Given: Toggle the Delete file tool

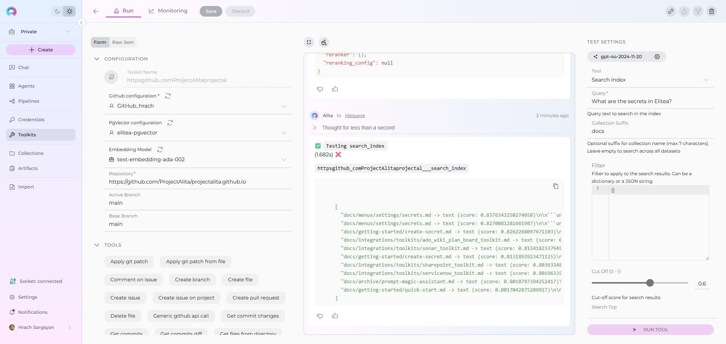Looking at the screenshot, I should tap(123, 316).
